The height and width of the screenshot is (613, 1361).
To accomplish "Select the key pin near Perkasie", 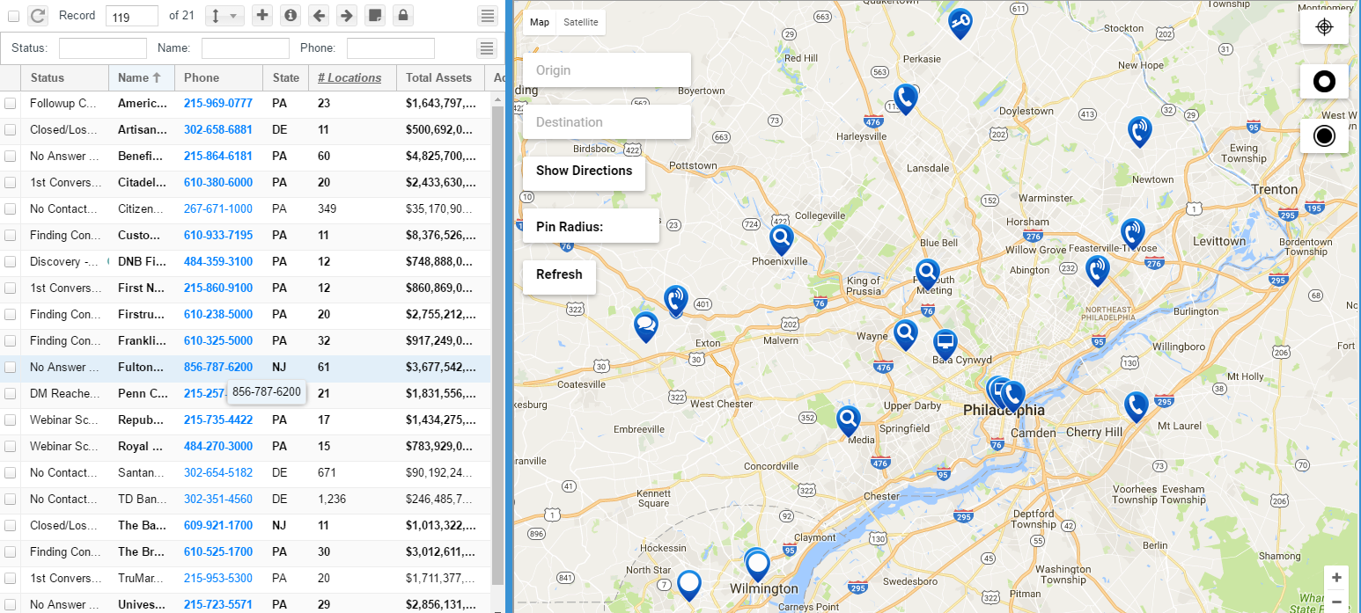I will [x=960, y=25].
